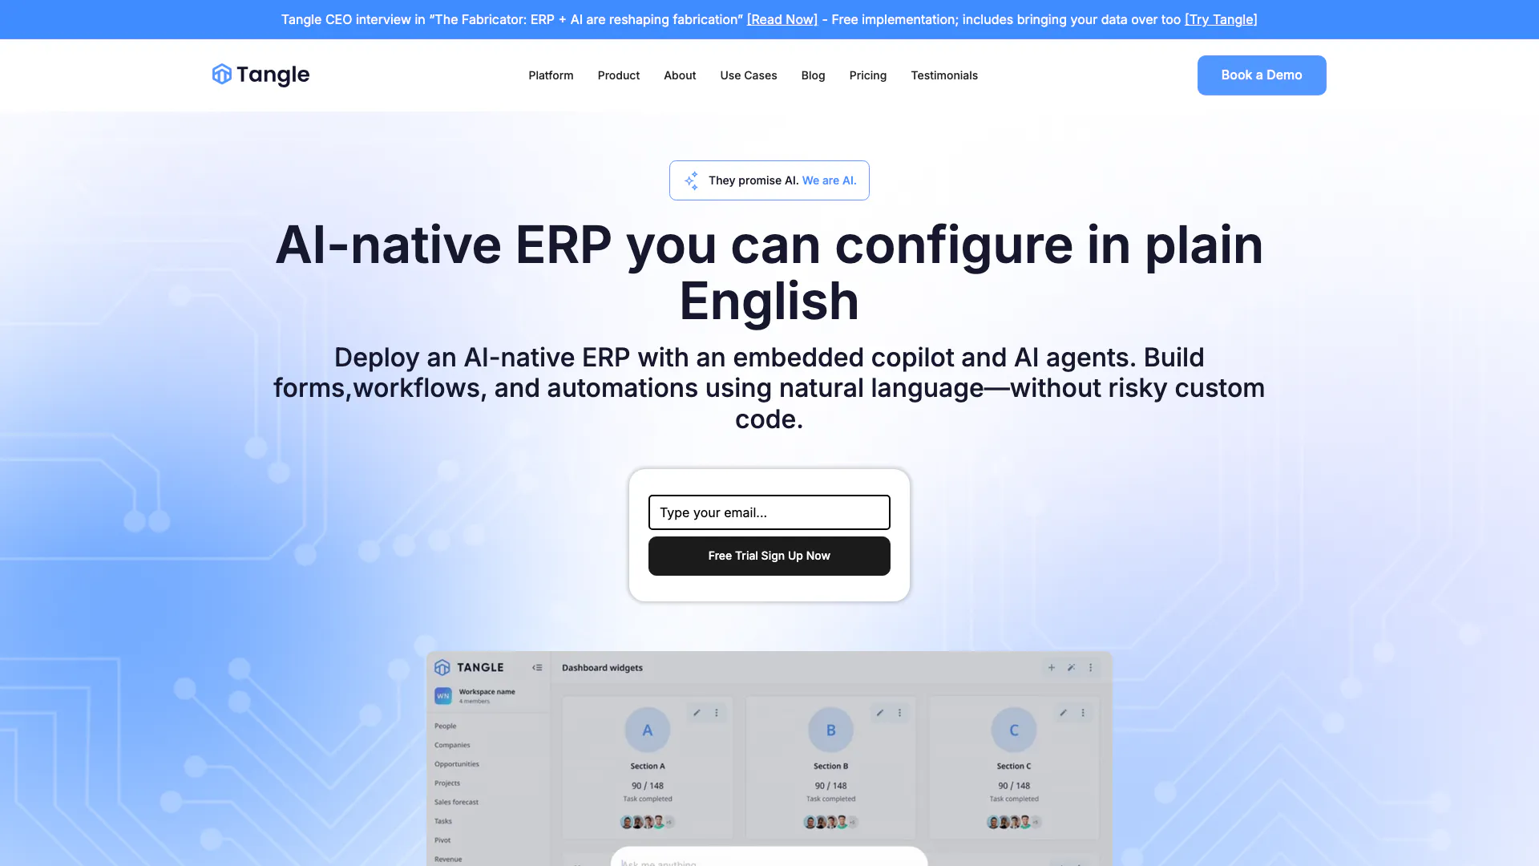Click the Book a Demo button
This screenshot has height=866, width=1539.
pos(1261,75)
